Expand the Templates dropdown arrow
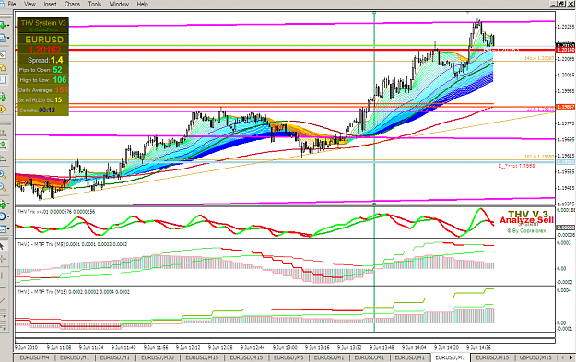This screenshot has height=362, width=576. tap(8, 228)
